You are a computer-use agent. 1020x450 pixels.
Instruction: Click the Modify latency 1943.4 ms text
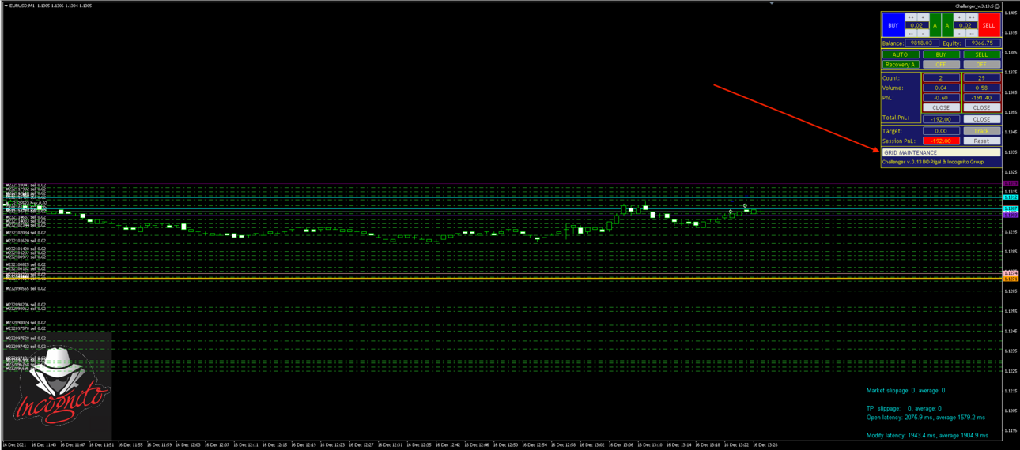click(x=927, y=435)
